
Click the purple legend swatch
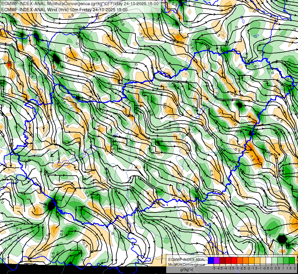[x=217, y=260]
